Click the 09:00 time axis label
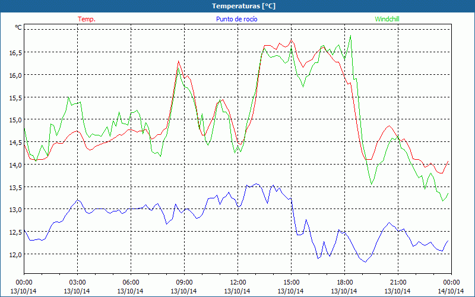The image size is (475, 297). (184, 283)
